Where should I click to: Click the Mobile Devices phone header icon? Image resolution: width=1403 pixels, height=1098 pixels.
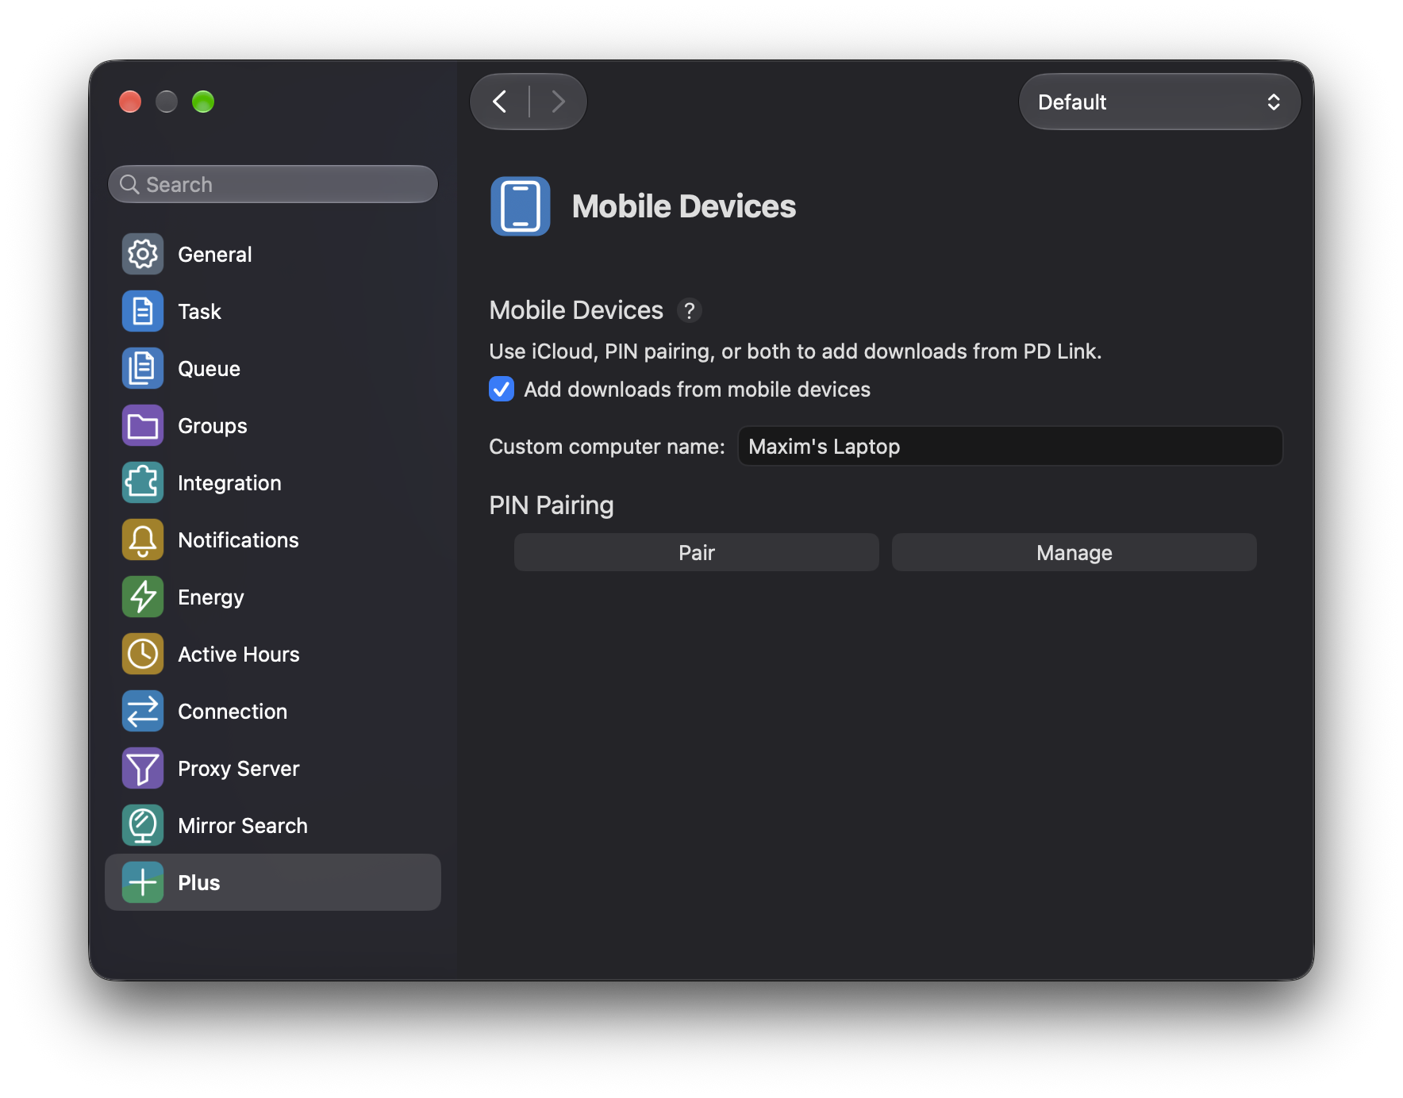521,206
